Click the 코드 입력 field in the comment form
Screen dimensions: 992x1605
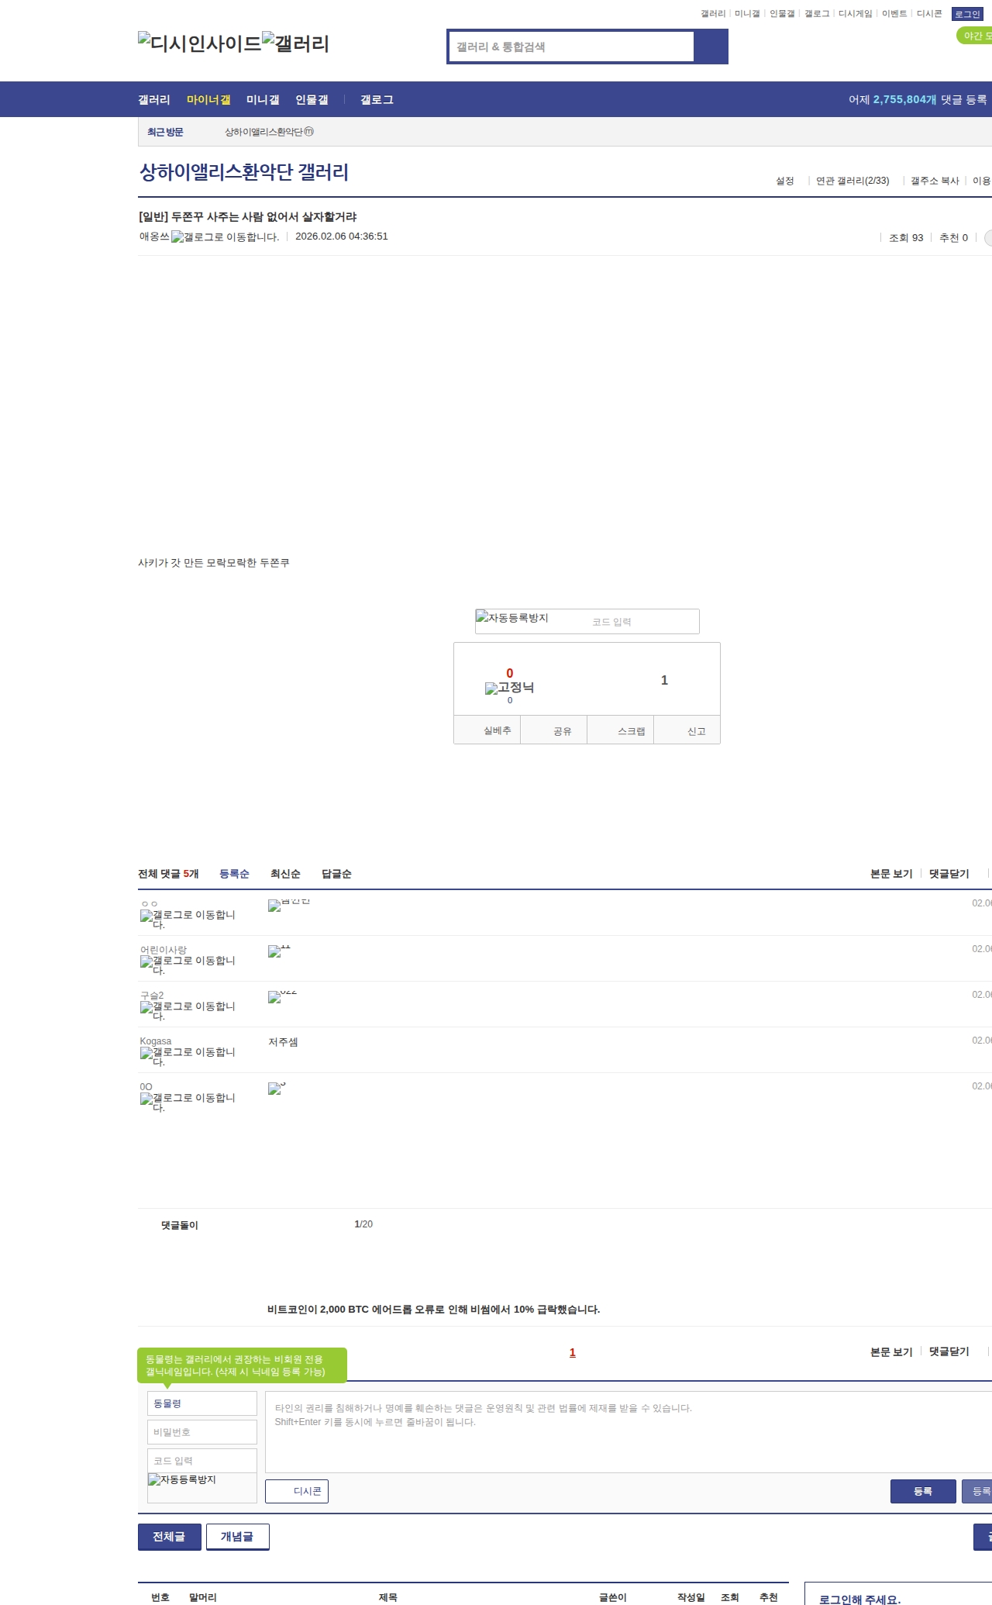point(201,1461)
